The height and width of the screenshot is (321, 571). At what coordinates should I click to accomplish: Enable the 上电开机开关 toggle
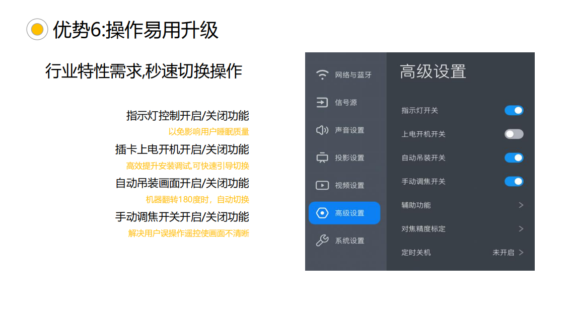514,134
